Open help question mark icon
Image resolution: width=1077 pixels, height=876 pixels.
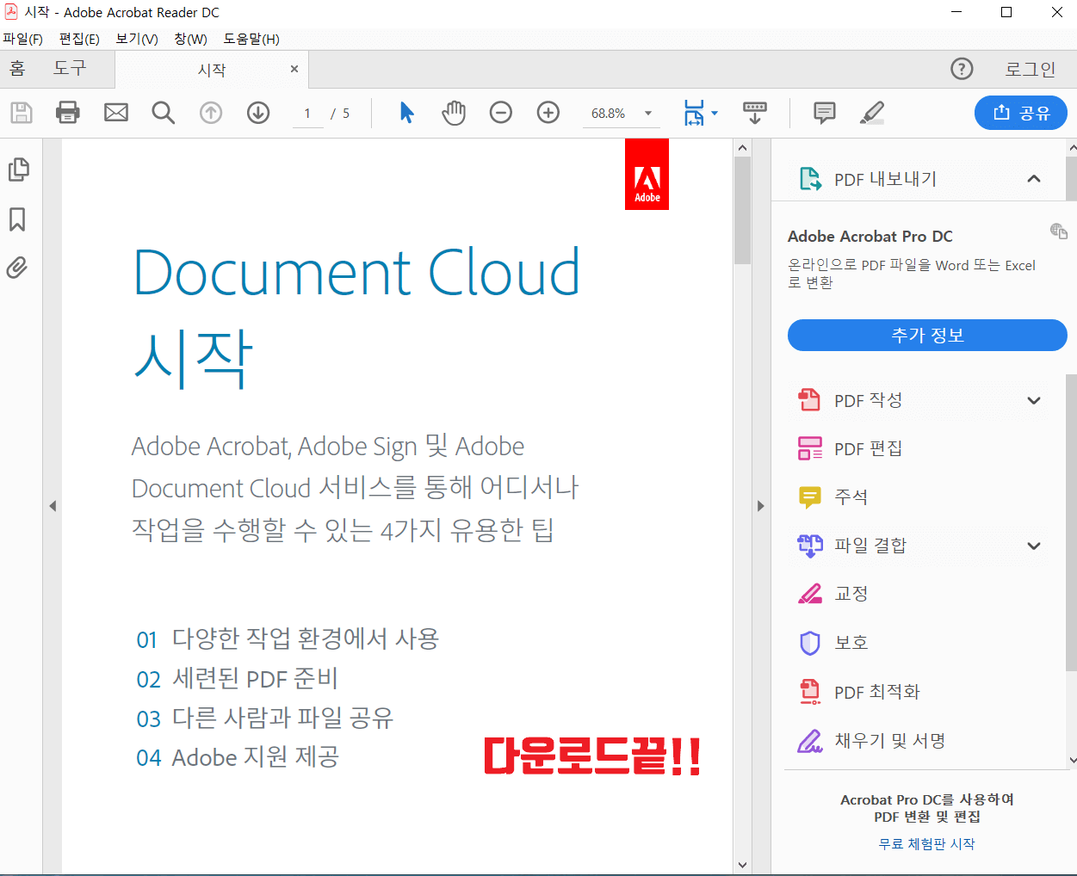tap(962, 69)
